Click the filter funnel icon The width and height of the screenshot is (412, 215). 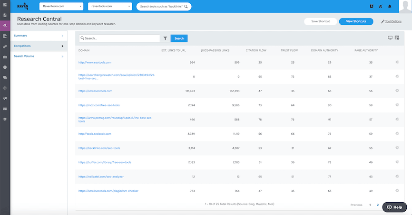pos(165,38)
